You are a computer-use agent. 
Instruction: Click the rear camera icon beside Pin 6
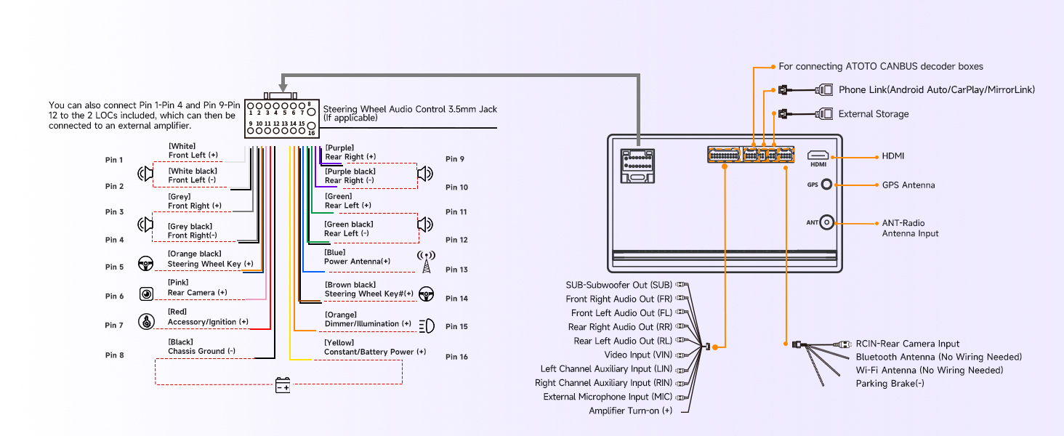coord(146,294)
